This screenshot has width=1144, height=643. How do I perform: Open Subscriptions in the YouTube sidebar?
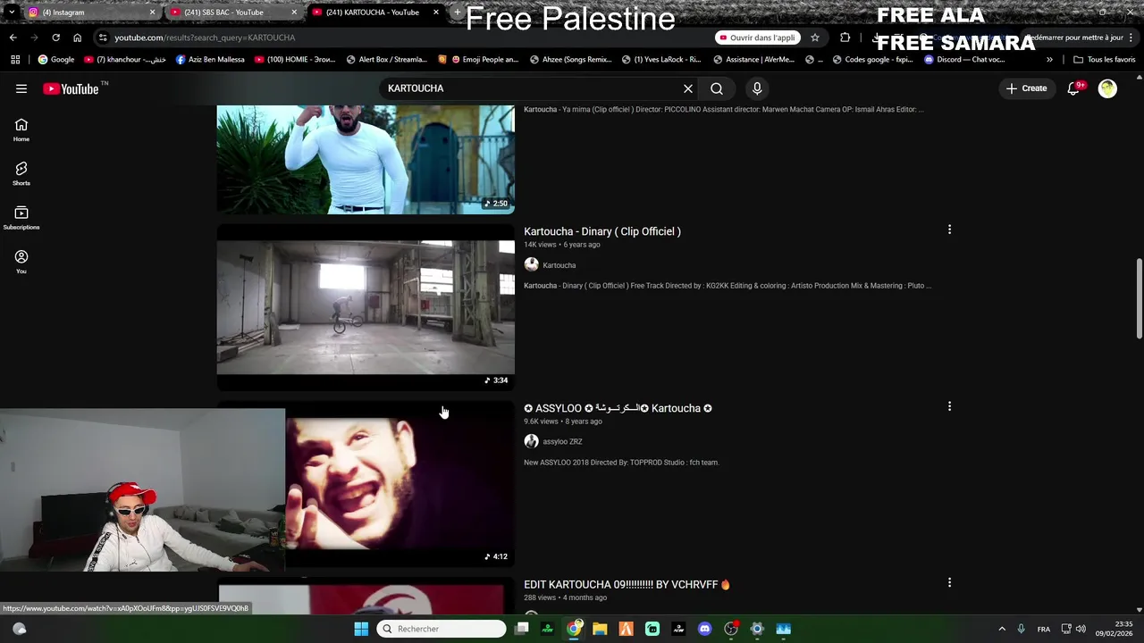pos(21,218)
